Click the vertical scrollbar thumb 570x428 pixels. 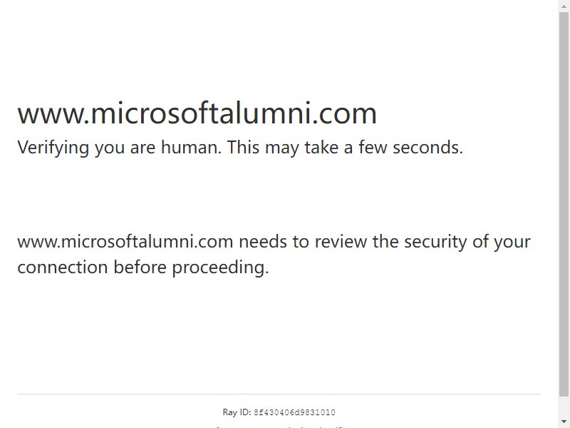pyautogui.click(x=564, y=205)
